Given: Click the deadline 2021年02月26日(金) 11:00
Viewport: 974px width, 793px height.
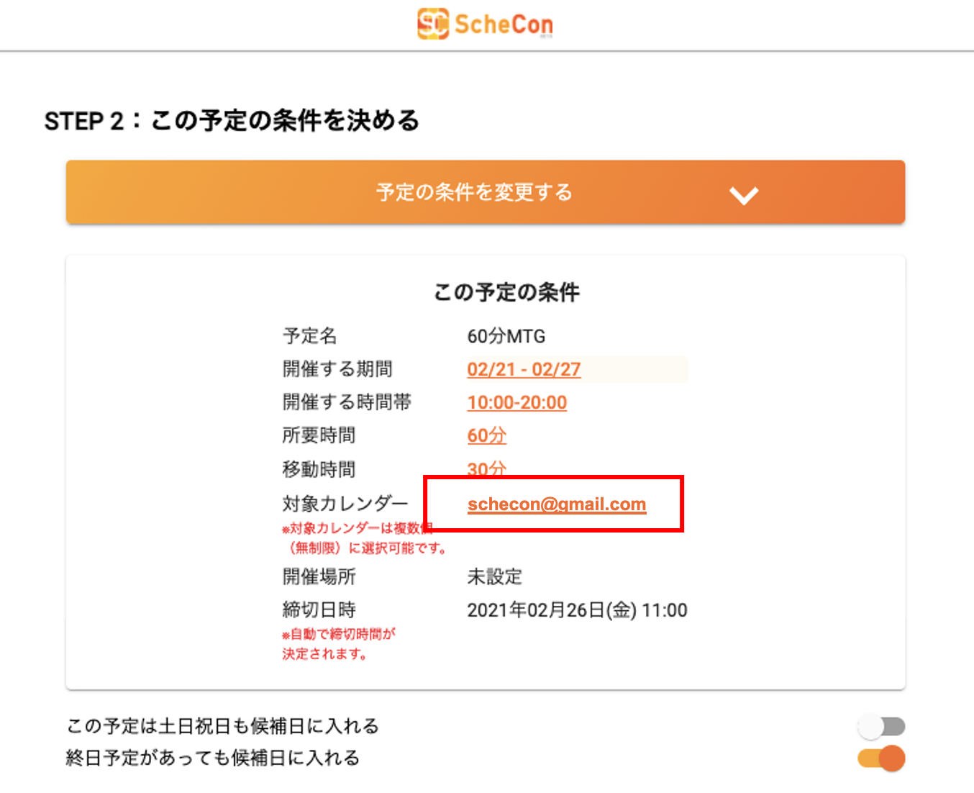Looking at the screenshot, I should coord(577,610).
